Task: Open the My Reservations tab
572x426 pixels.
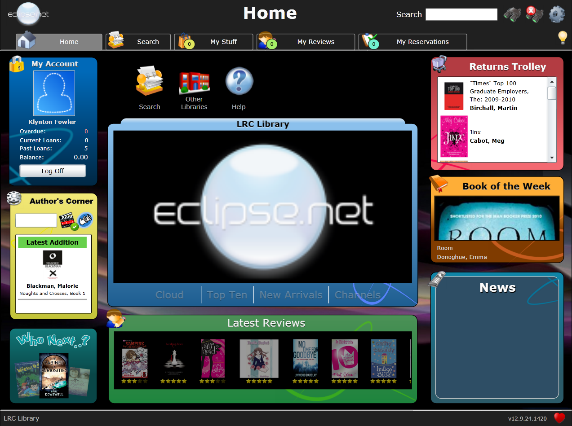Action: 412,42
